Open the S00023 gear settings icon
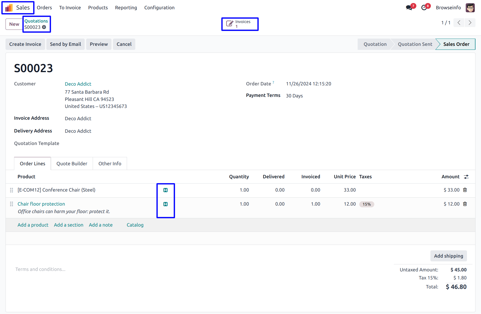The height and width of the screenshot is (314, 481). tap(44, 27)
